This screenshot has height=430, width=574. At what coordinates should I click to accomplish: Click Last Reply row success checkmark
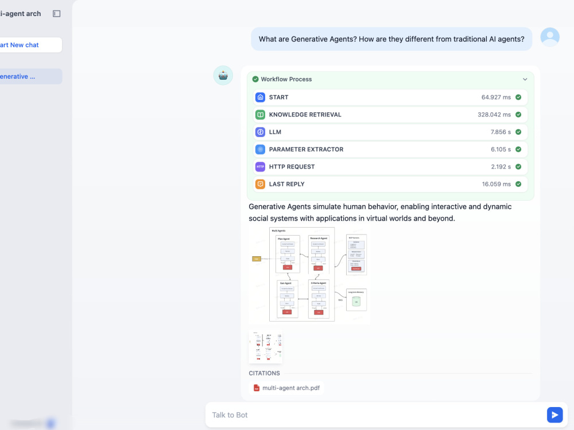tap(518, 184)
